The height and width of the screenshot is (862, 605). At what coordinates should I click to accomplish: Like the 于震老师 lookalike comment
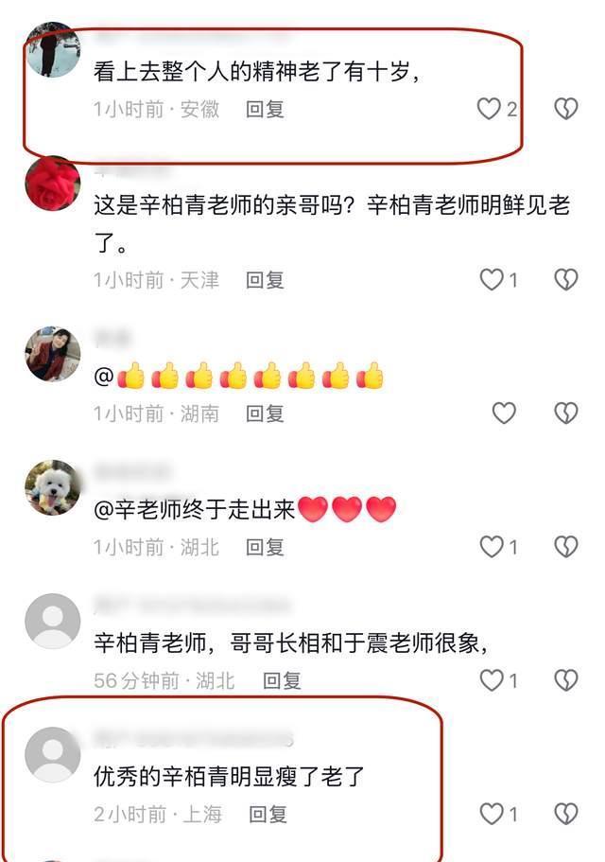click(492, 680)
